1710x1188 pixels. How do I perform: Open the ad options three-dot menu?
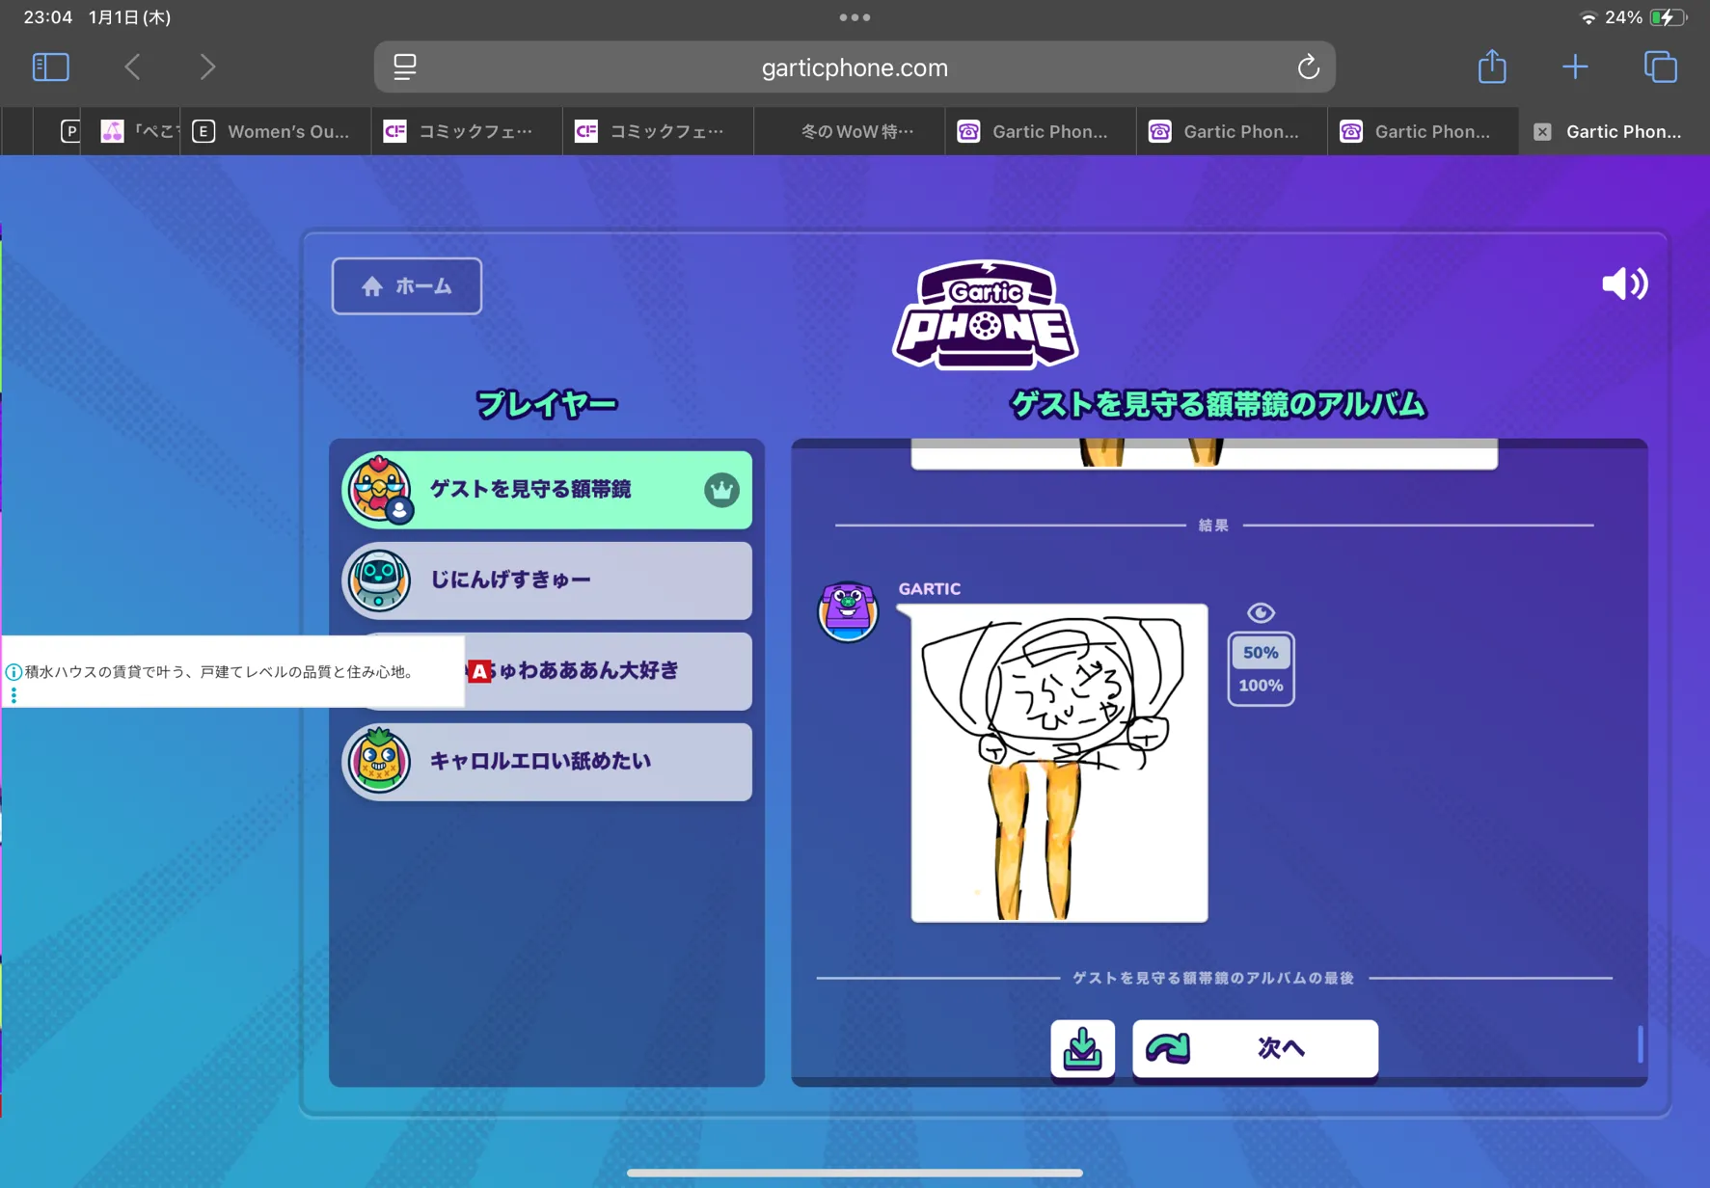pos(14,694)
